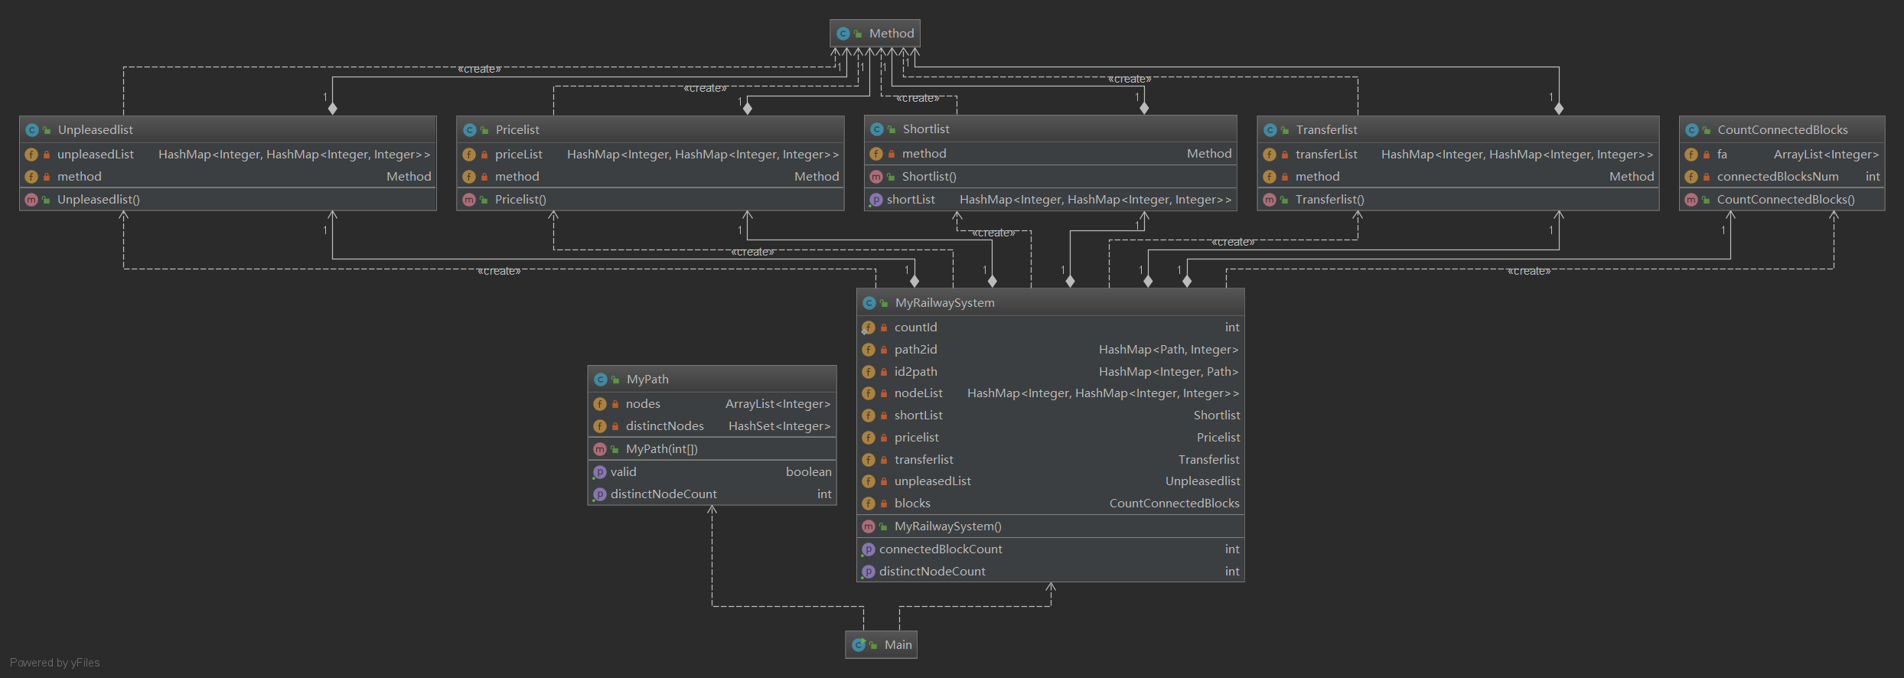This screenshot has height=678, width=1904.
Task: Click the property icon next to shortList in Shortlist
Action: tap(875, 200)
